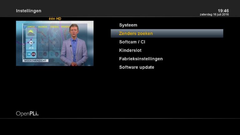Click the één HD channel name
This screenshot has height=135, width=240.
55,19
